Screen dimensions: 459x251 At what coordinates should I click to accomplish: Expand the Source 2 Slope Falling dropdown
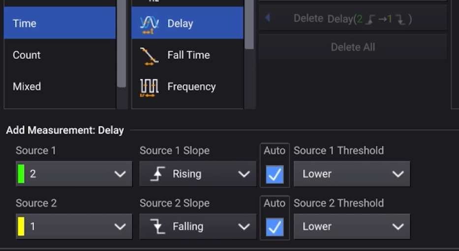point(198,226)
